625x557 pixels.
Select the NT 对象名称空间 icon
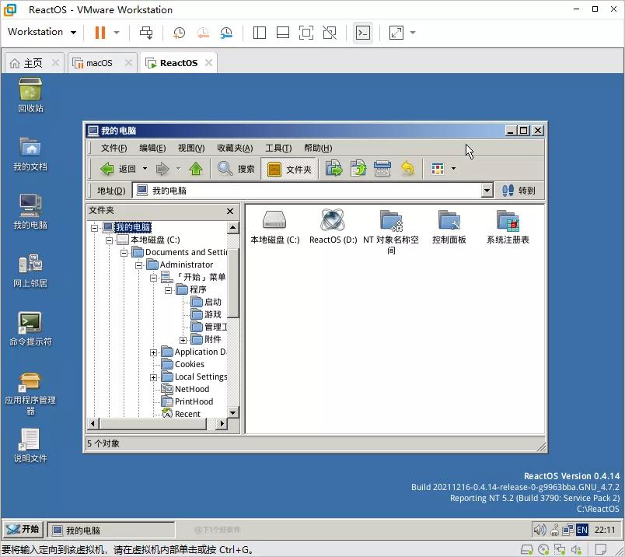point(393,222)
